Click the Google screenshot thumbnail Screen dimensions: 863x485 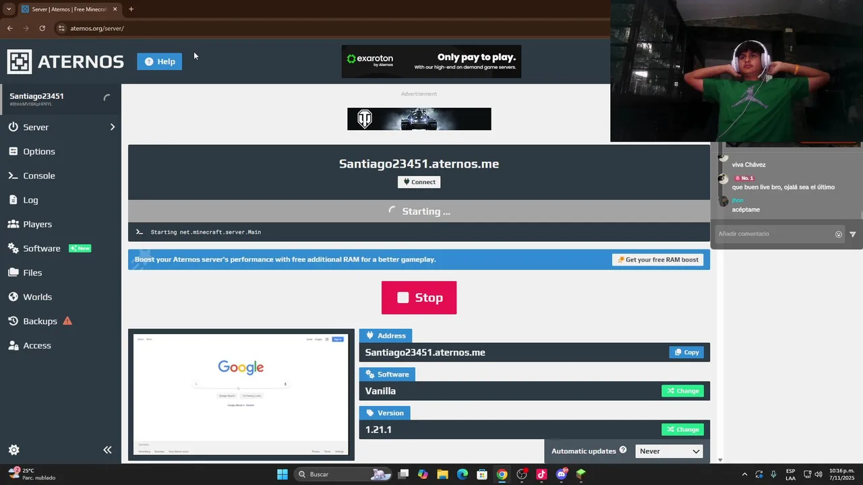[241, 395]
